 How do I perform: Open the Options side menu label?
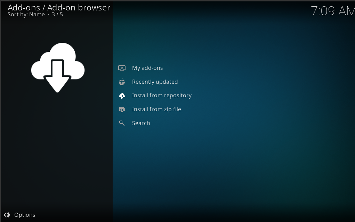tap(25, 215)
